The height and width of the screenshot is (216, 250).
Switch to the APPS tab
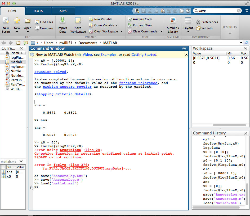(63, 11)
